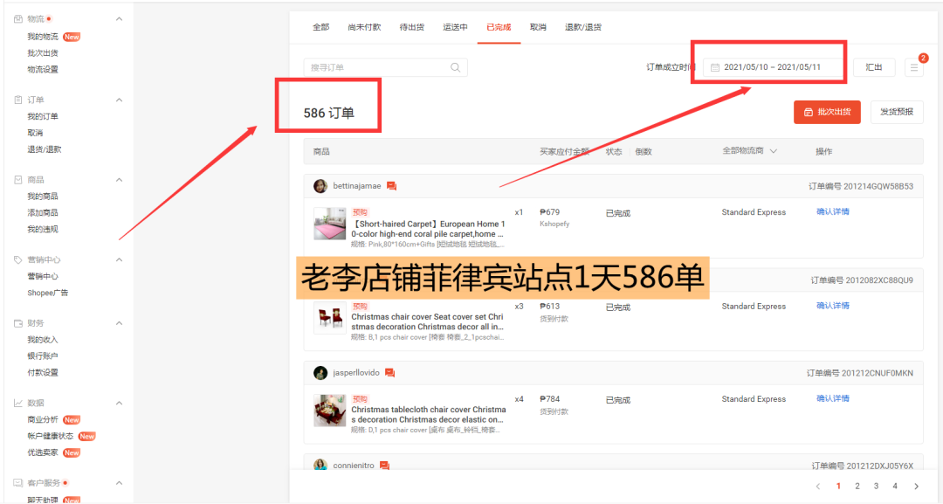Collapse the 物流 section in the sidebar
Image resolution: width=943 pixels, height=504 pixels.
[x=118, y=17]
